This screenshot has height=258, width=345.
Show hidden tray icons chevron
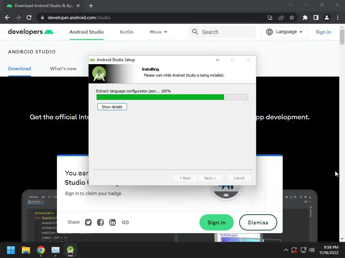click(286, 250)
